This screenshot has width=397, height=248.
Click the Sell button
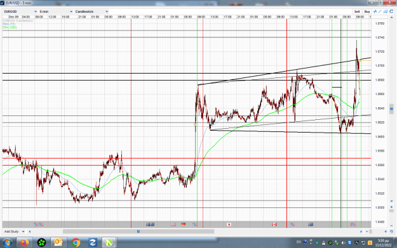(x=357, y=11)
